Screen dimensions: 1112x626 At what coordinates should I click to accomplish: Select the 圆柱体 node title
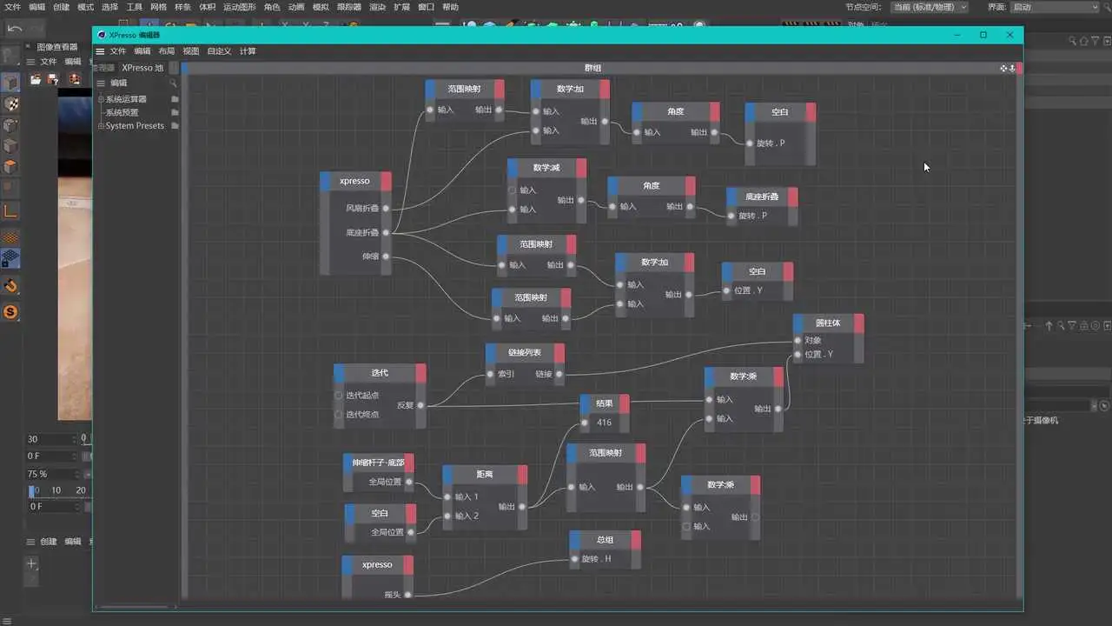829,323
